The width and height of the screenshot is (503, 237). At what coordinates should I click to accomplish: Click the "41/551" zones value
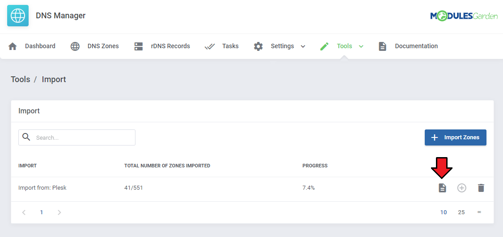(133, 188)
